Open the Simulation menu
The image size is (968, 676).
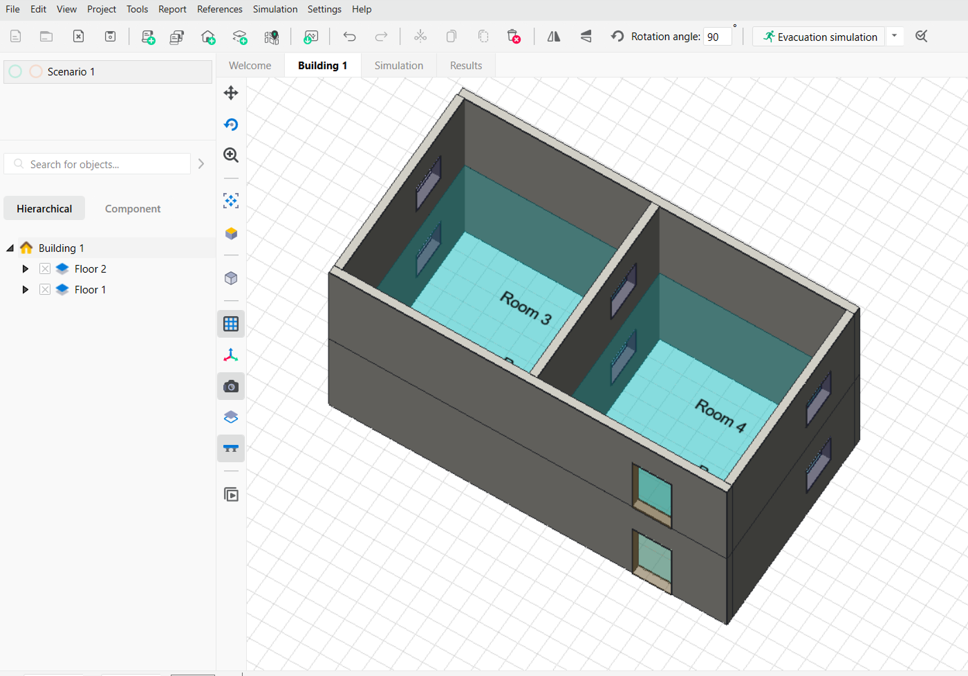(274, 9)
